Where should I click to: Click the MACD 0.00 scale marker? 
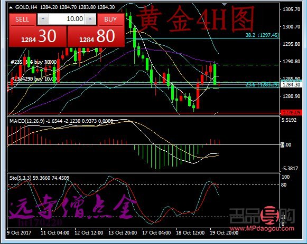(286, 144)
